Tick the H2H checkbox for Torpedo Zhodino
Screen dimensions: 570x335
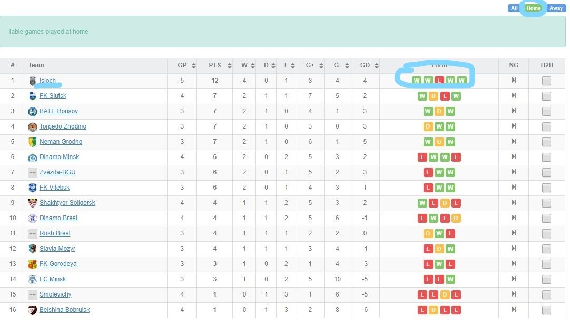[x=546, y=126]
